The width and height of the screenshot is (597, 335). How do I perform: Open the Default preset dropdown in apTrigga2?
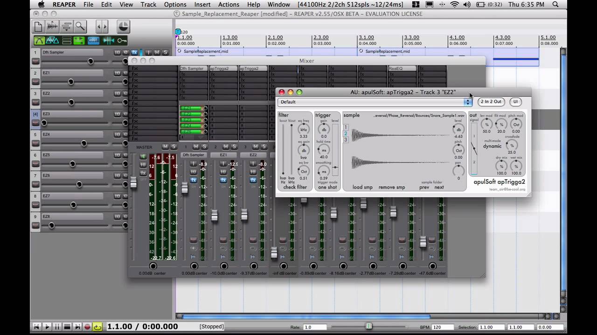click(x=375, y=102)
